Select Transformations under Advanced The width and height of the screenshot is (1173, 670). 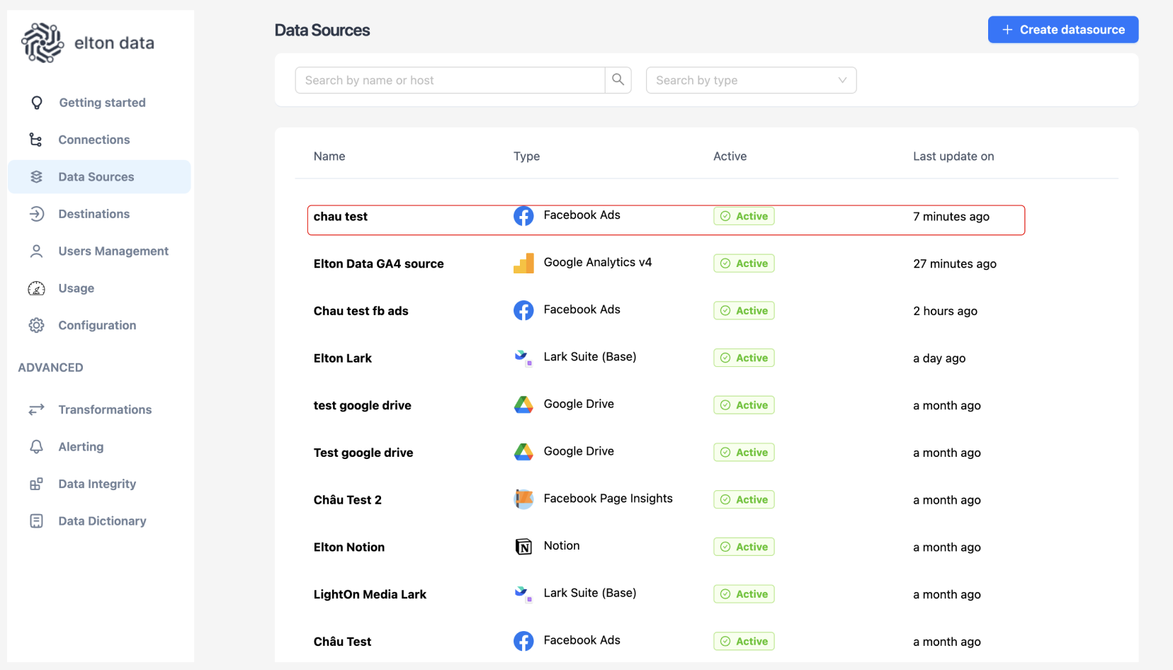[x=104, y=409]
